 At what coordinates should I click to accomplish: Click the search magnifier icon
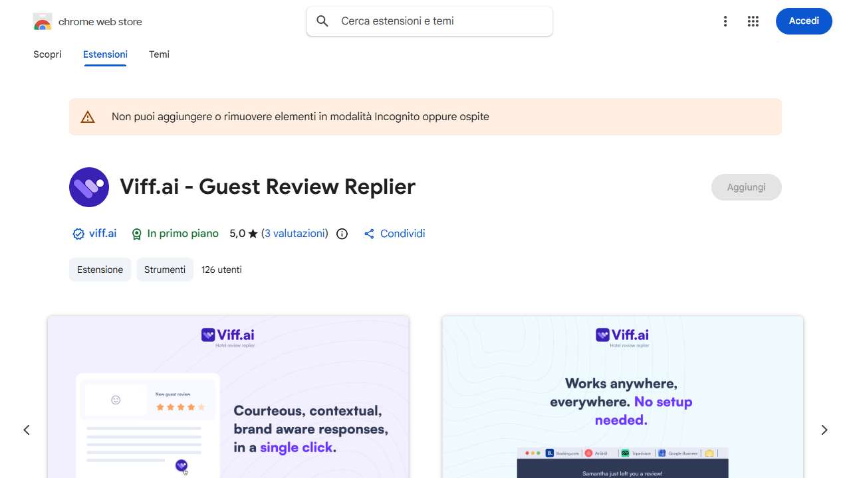pos(322,21)
